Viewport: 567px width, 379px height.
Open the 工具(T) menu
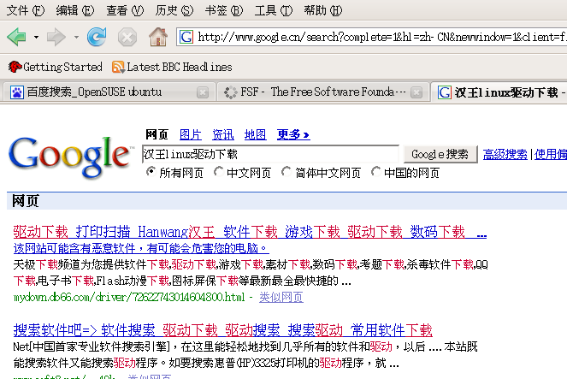coord(274,10)
